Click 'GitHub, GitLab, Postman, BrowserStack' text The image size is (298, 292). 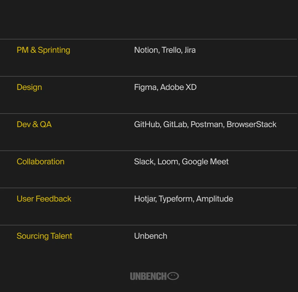[205, 124]
